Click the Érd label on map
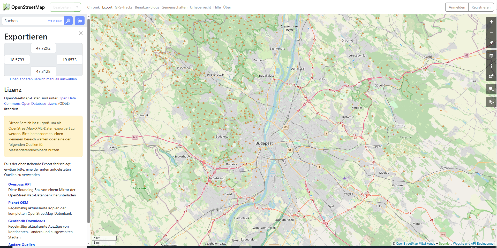This screenshot has height=248, width=497. [219, 210]
